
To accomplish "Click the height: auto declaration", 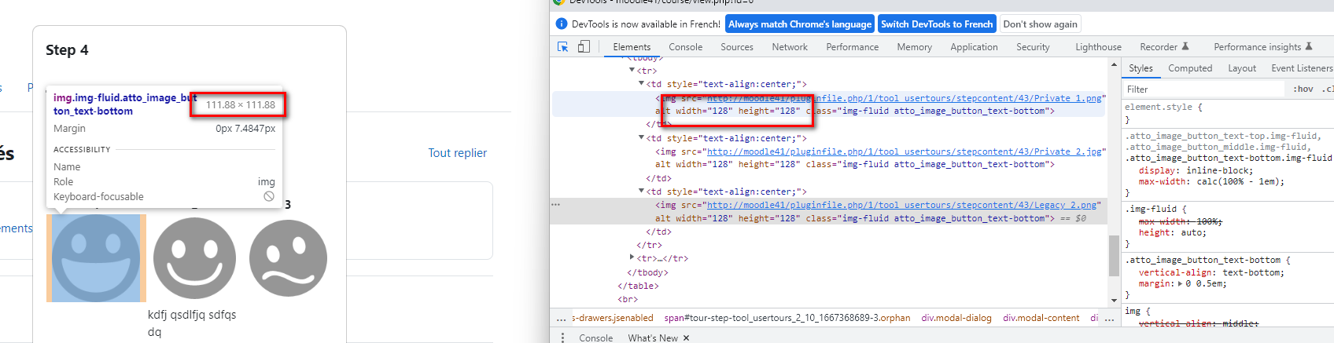I will [x=1172, y=232].
